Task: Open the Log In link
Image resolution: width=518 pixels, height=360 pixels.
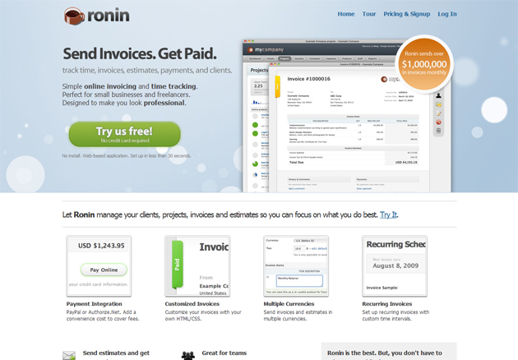Action: 447,14
